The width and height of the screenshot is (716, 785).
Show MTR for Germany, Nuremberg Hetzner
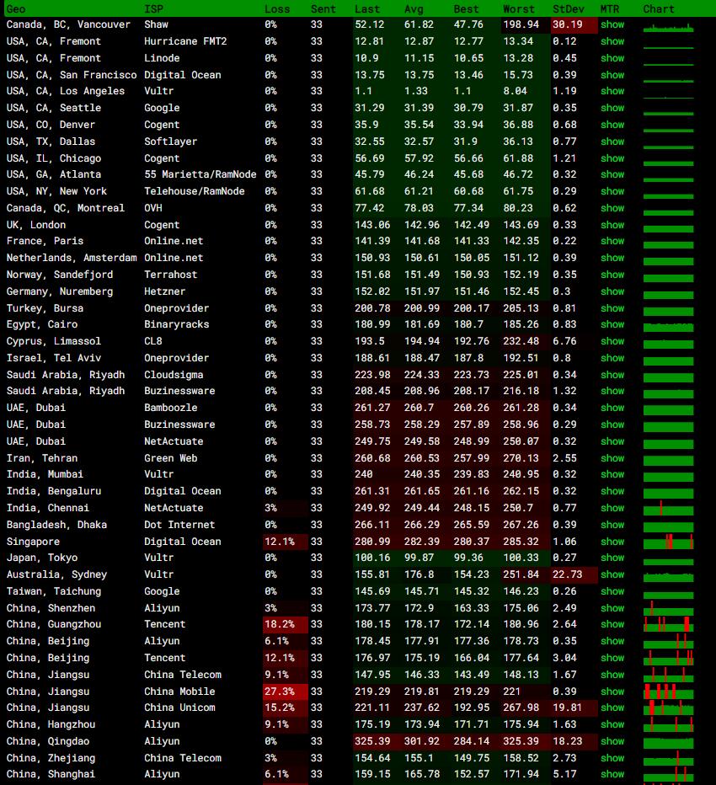click(612, 291)
